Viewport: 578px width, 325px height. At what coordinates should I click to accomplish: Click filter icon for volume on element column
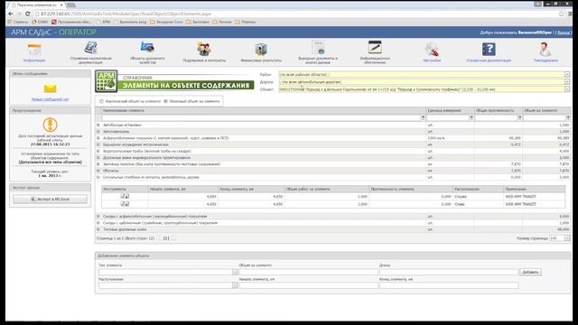(x=568, y=117)
